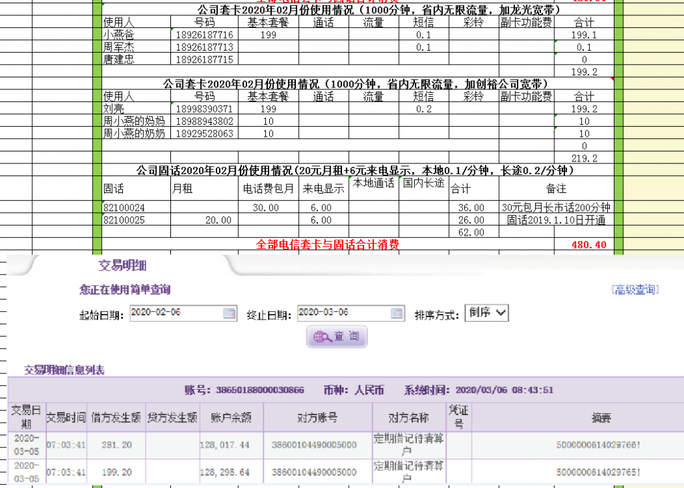The image size is (684, 488).
Task: Select the phone number cell 18926187716
Action: [x=205, y=35]
